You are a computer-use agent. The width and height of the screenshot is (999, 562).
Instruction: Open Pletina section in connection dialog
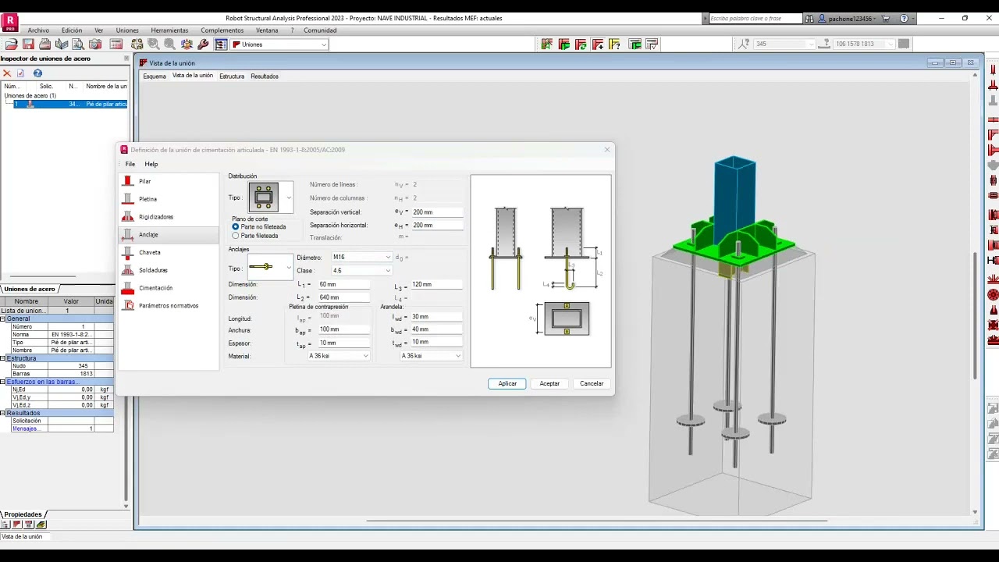(x=169, y=199)
